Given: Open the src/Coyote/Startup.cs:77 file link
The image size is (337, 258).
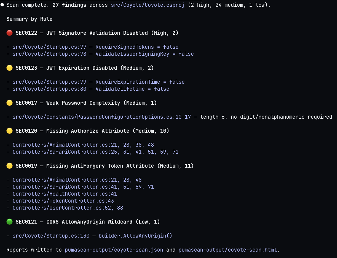Looking at the screenshot, I should [x=49, y=47].
